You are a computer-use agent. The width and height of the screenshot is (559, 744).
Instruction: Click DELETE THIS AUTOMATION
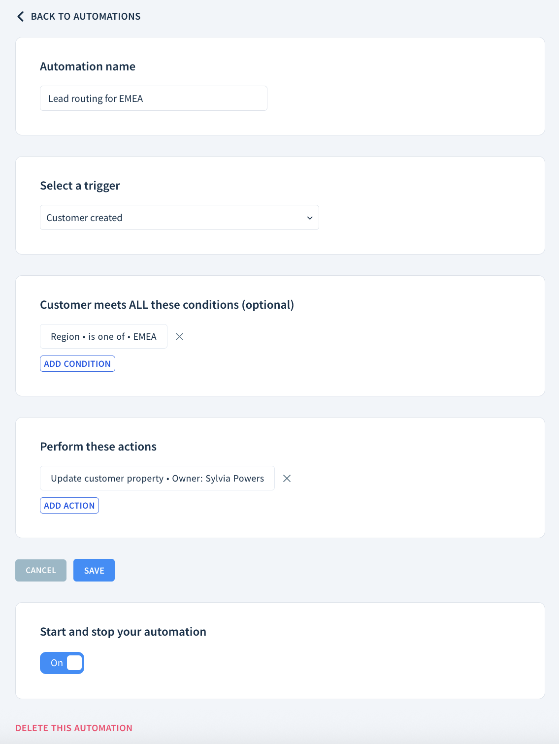coord(73,728)
